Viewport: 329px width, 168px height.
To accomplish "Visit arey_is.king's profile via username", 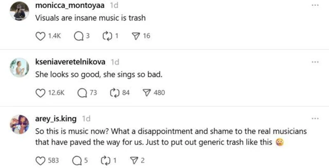I will point(56,119).
